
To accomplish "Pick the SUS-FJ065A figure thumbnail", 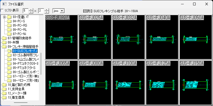I will (62, 83).
